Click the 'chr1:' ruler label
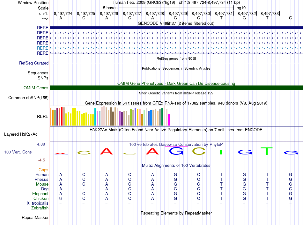 44,13
